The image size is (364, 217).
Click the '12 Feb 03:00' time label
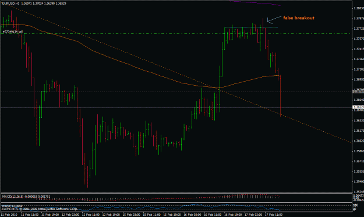(70, 215)
